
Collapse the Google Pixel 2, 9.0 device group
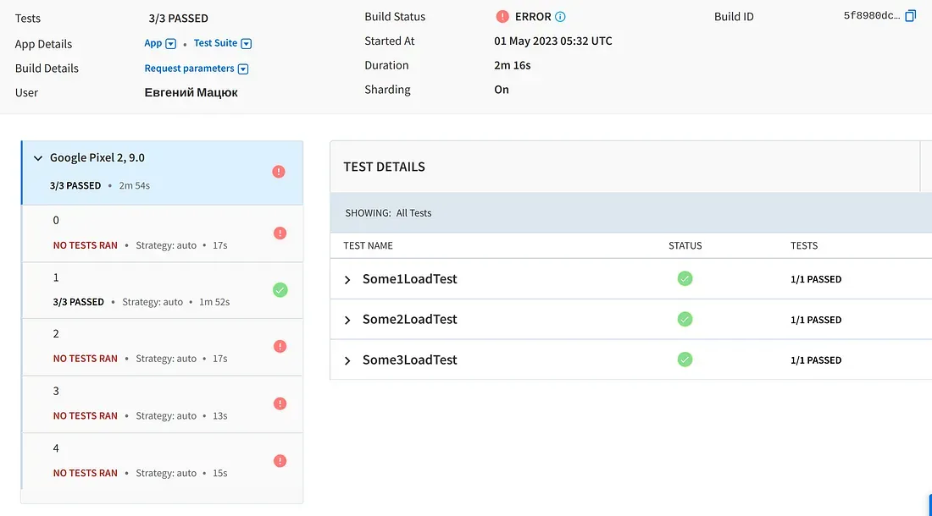click(x=38, y=158)
